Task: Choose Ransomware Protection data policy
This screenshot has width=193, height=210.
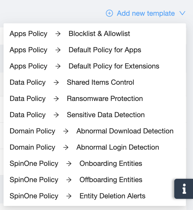Action: pyautogui.click(x=105, y=99)
